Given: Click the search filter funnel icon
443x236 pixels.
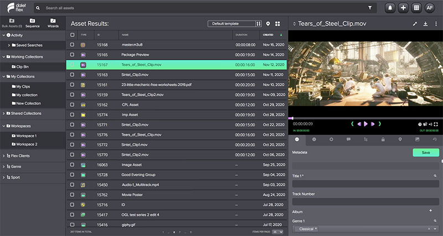Looking at the screenshot, I should [370, 8].
